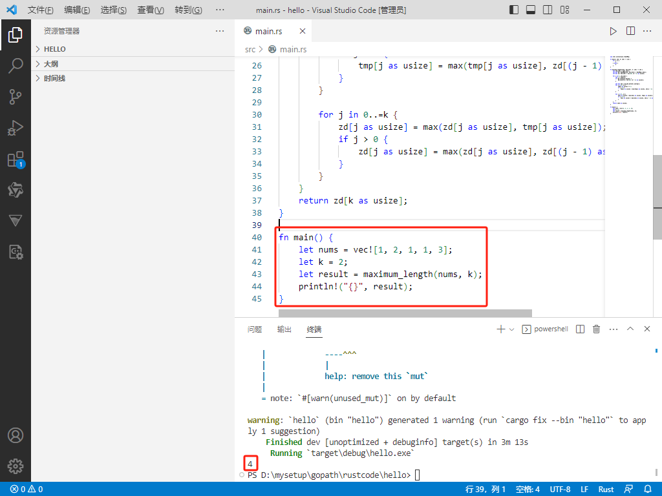This screenshot has width=662, height=496.
Task: Click the activity bar icon below the Extensions icon
Action: 16,191
